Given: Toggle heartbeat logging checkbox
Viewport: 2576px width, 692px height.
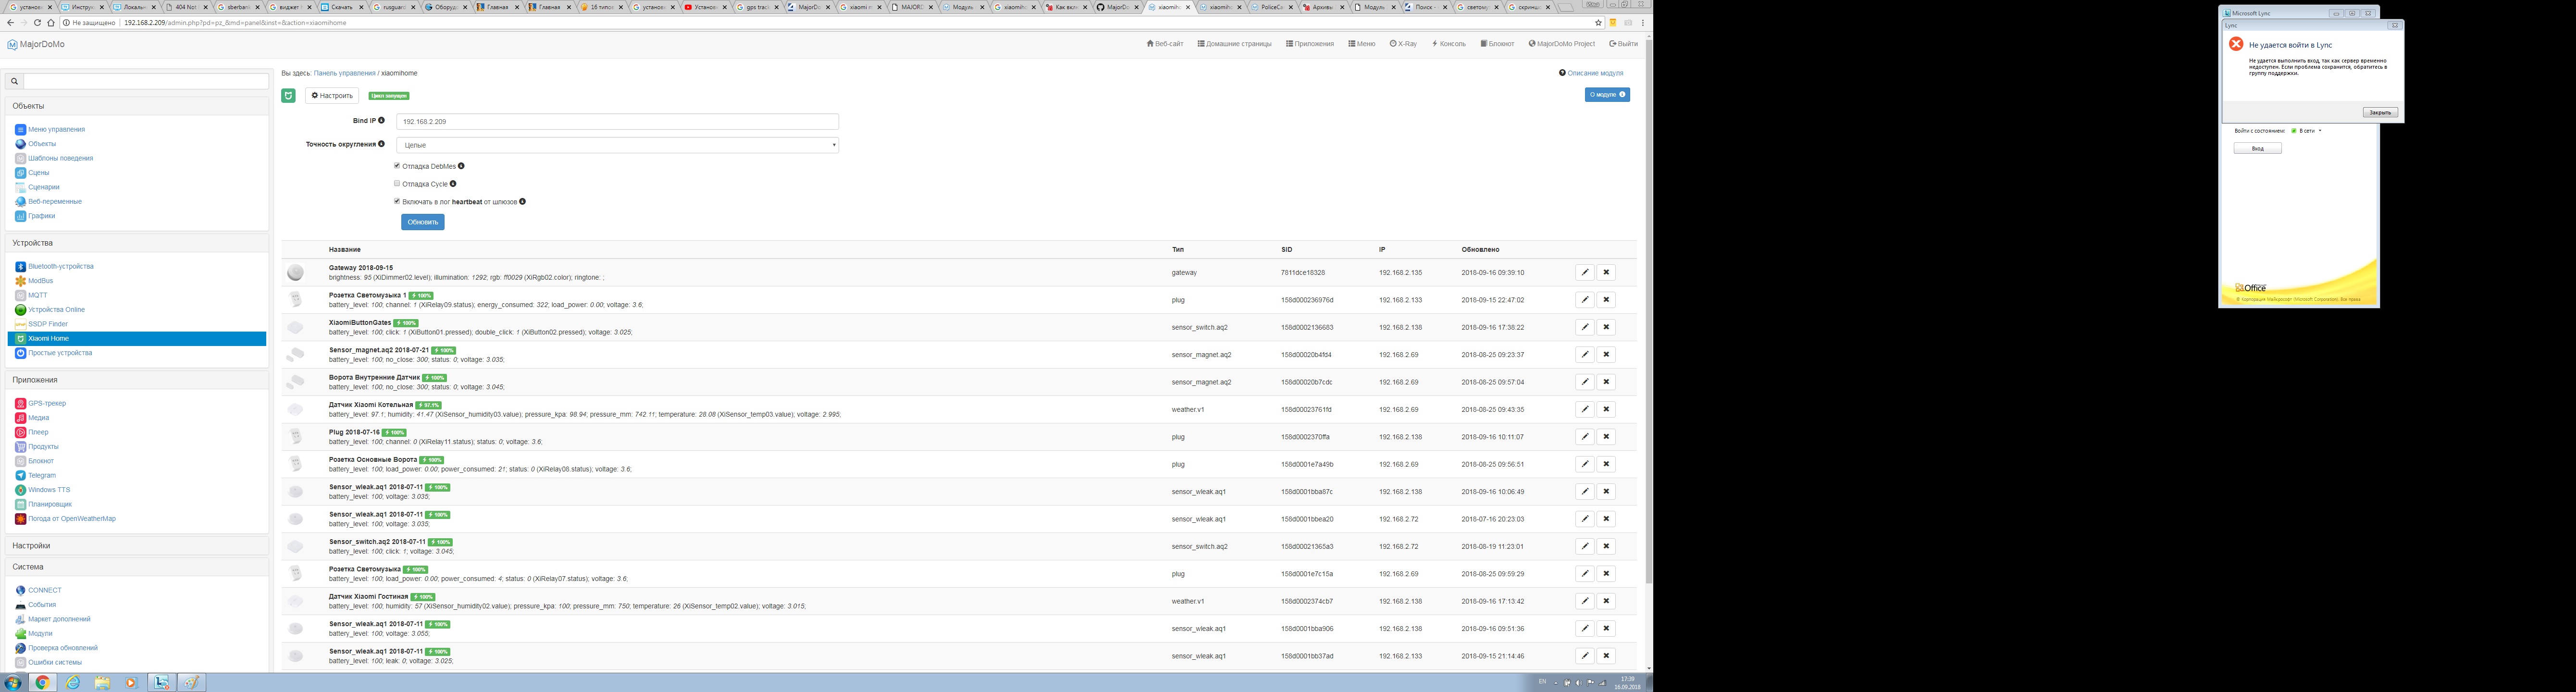Looking at the screenshot, I should [x=397, y=201].
